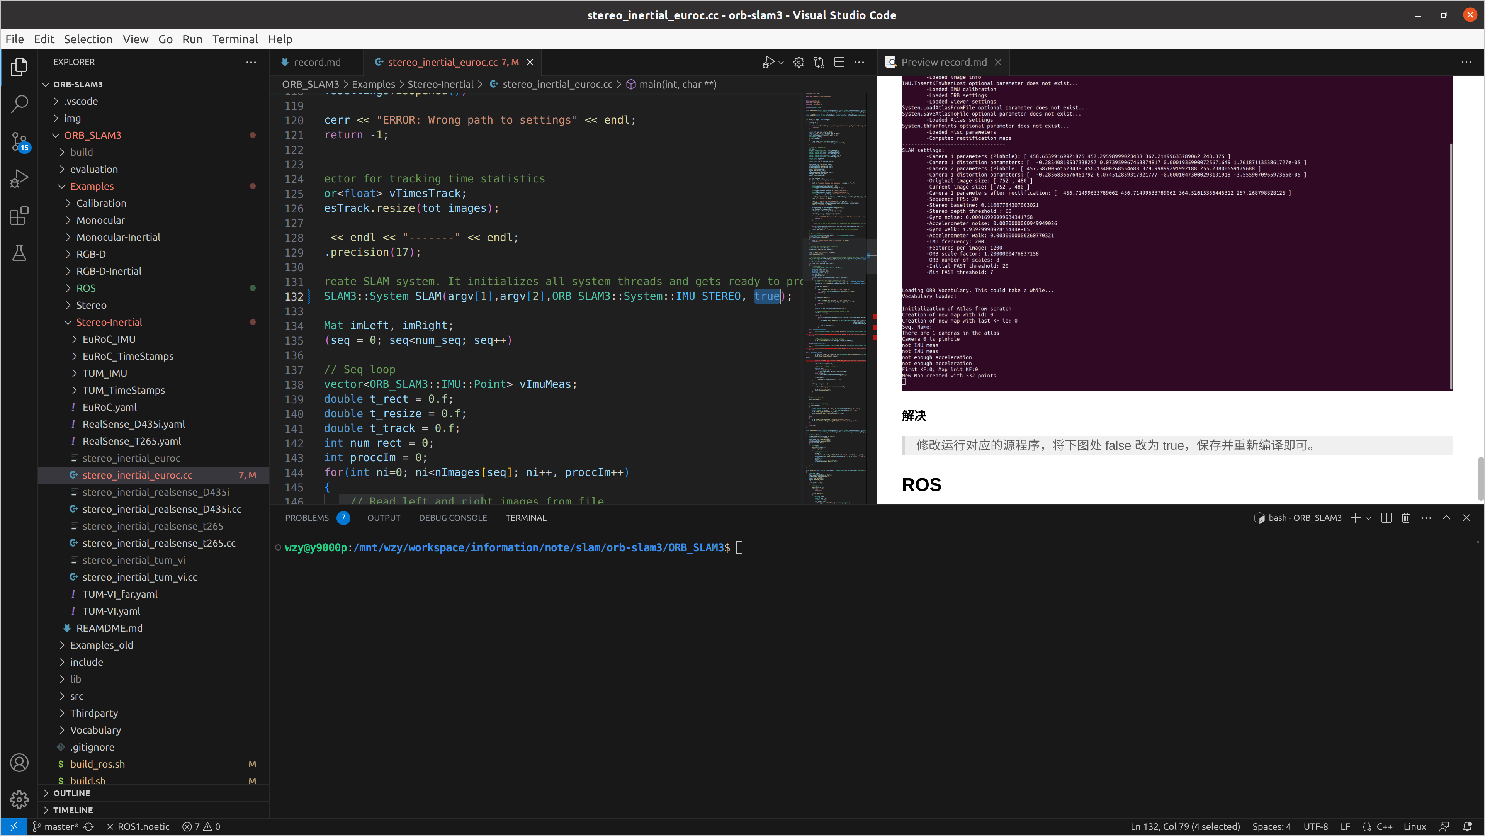Expand the Monocular-Inertial folder
1485x836 pixels.
(153, 237)
